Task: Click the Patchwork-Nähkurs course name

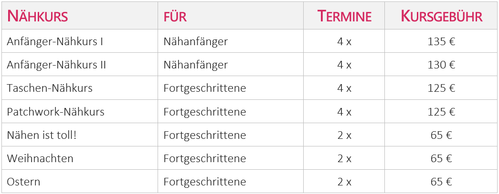Action: pyautogui.click(x=55, y=112)
